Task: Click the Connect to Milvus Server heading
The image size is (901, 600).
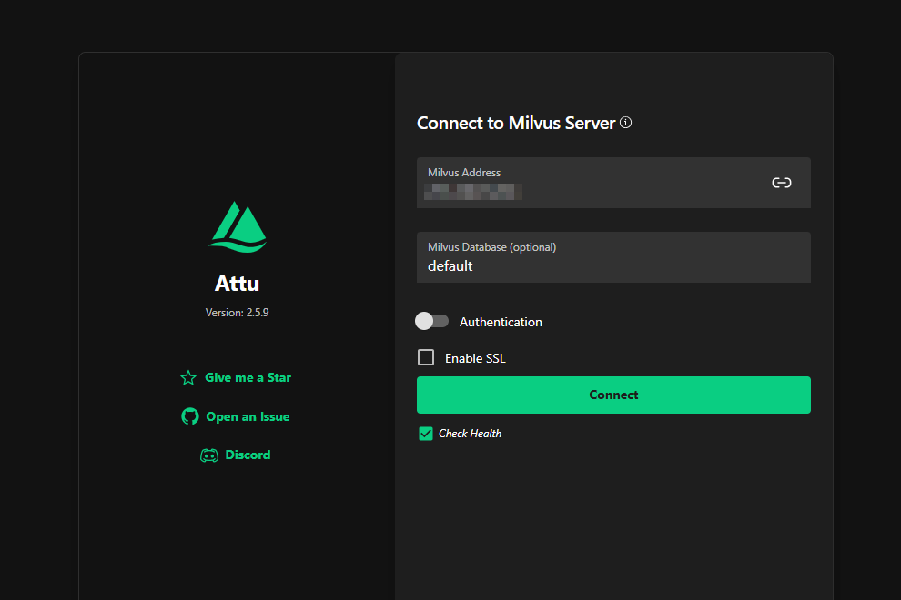Action: tap(516, 123)
